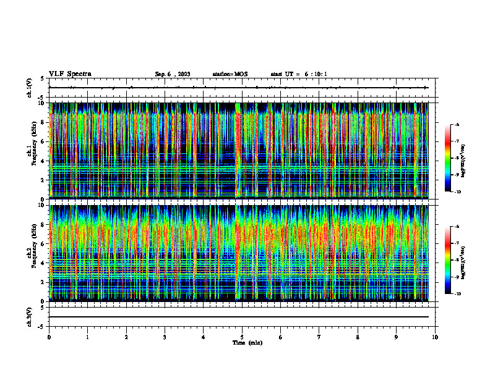This screenshot has width=490, height=378.
Task: Click the "ch.3(V)" waveform axis label
Action: click(x=30, y=317)
